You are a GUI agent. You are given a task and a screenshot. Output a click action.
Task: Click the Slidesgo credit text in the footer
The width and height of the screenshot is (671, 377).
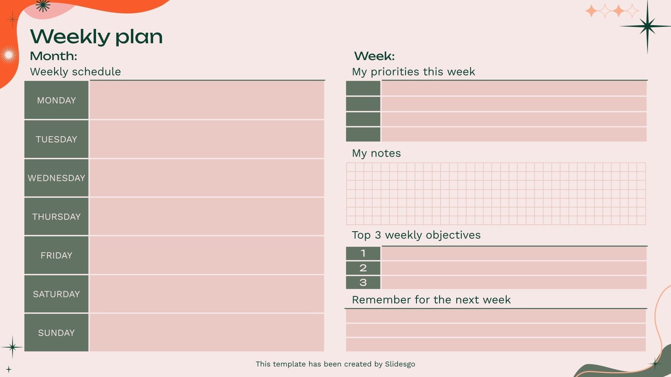335,364
